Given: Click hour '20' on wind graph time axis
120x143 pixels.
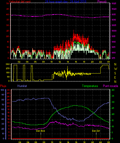Looking at the screenshot, I should tap(92, 62).
